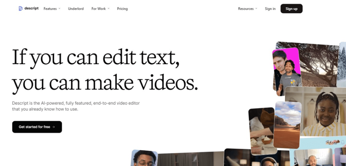Click the headline about editing text
Image resolution: width=346 pixels, height=166 pixels.
coord(105,71)
